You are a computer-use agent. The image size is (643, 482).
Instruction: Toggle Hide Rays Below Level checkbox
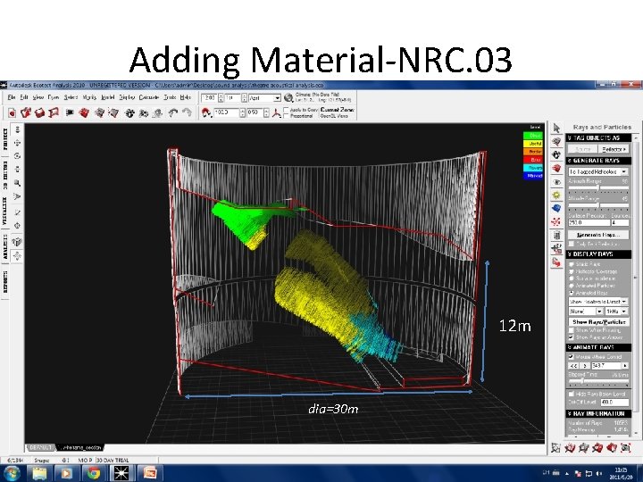pyautogui.click(x=572, y=394)
